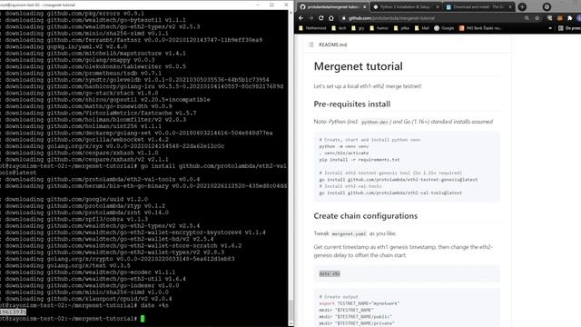
Task: Close the Python 3 Installation tab
Action: 438,6
